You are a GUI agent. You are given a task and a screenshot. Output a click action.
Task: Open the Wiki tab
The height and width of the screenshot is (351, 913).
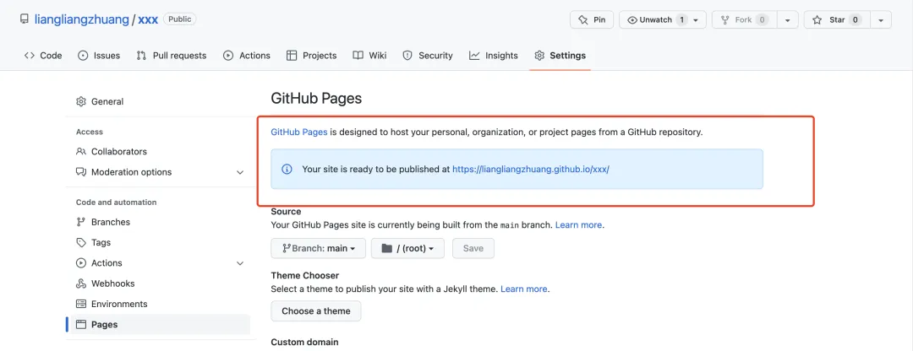[369, 56]
